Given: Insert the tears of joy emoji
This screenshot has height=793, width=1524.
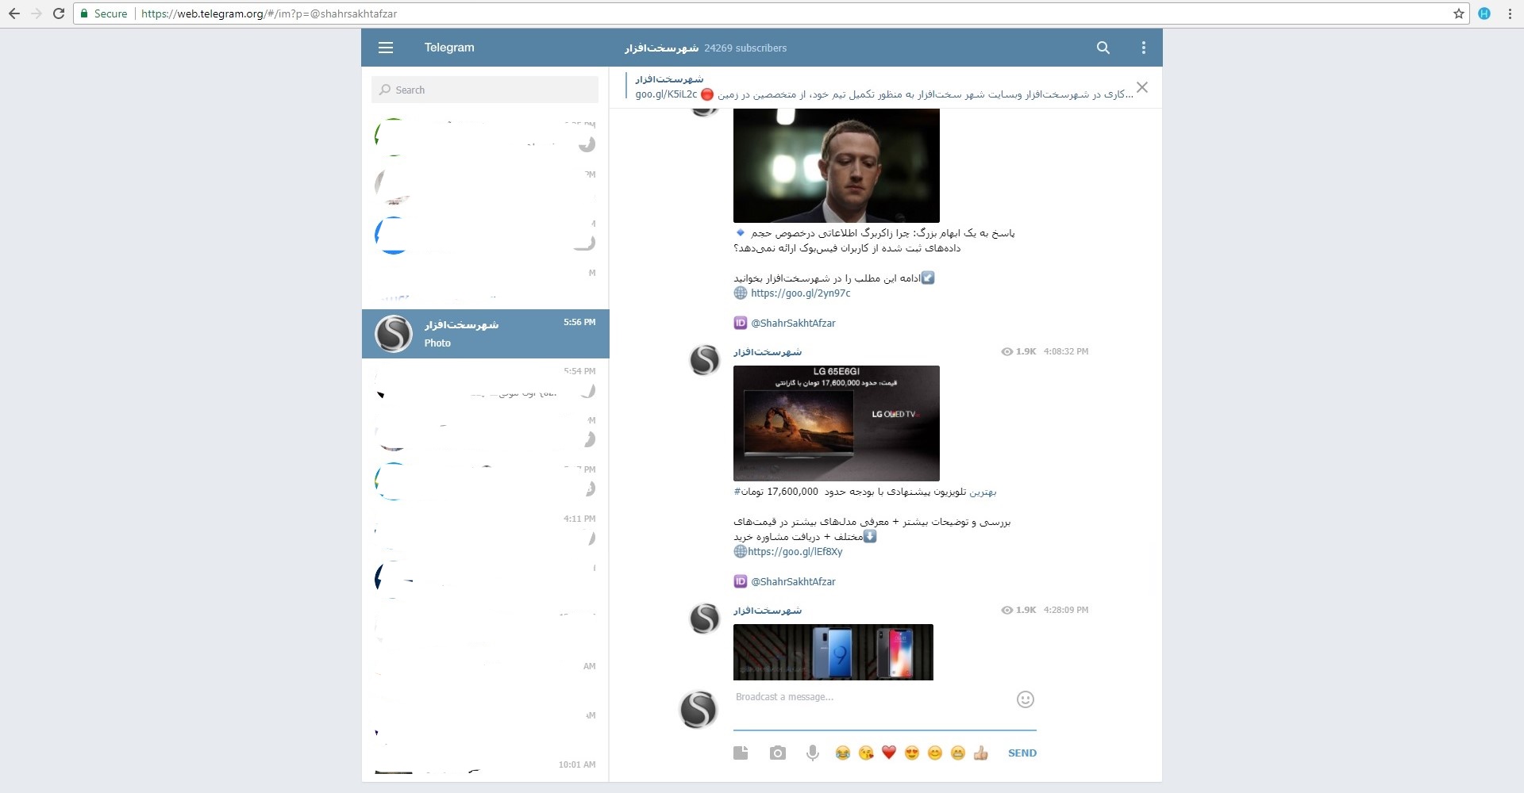Looking at the screenshot, I should pyautogui.click(x=842, y=753).
